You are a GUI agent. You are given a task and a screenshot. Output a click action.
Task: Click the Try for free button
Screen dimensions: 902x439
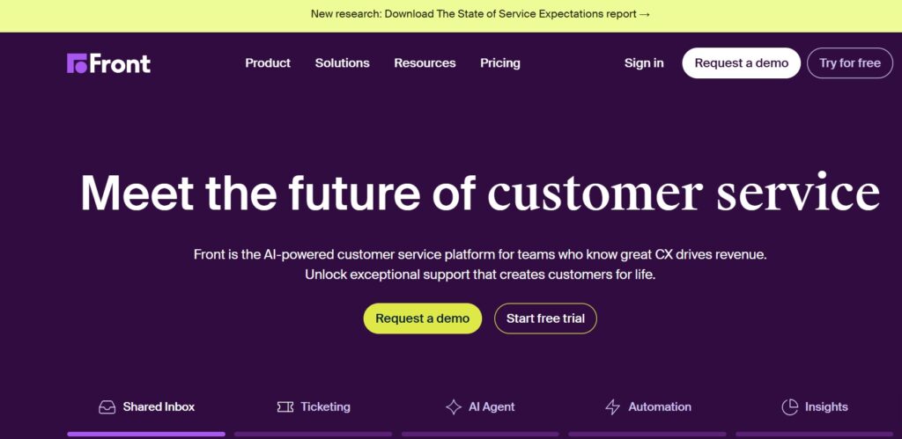(850, 63)
